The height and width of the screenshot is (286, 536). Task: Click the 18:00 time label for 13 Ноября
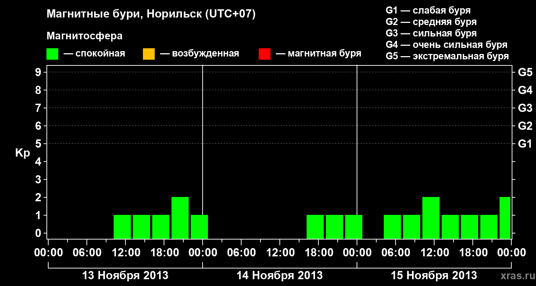164,253
